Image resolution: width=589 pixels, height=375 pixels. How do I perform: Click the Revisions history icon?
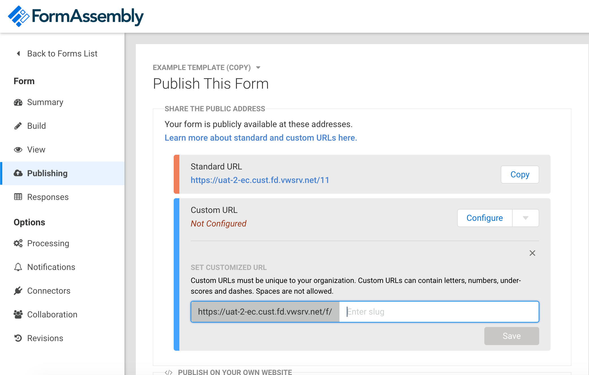tap(18, 338)
